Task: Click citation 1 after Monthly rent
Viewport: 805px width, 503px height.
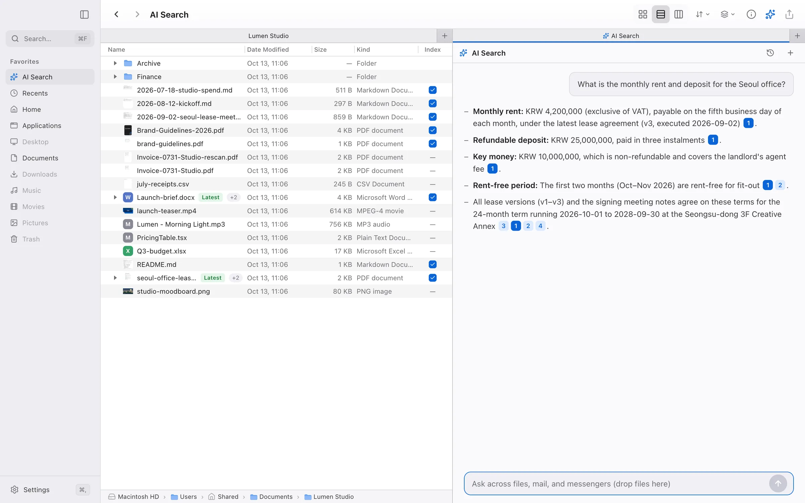Action: [748, 123]
